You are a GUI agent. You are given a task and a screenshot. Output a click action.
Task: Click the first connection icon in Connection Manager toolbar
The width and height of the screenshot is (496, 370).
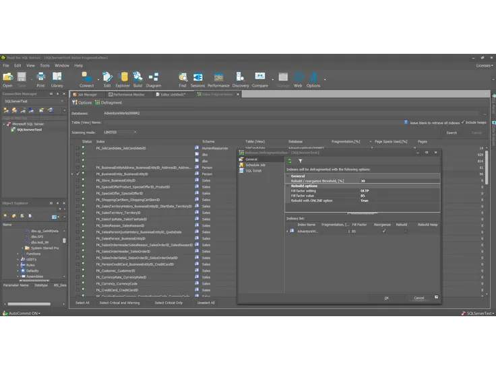[6, 110]
